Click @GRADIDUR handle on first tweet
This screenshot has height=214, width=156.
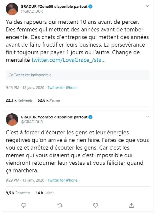(32, 11)
